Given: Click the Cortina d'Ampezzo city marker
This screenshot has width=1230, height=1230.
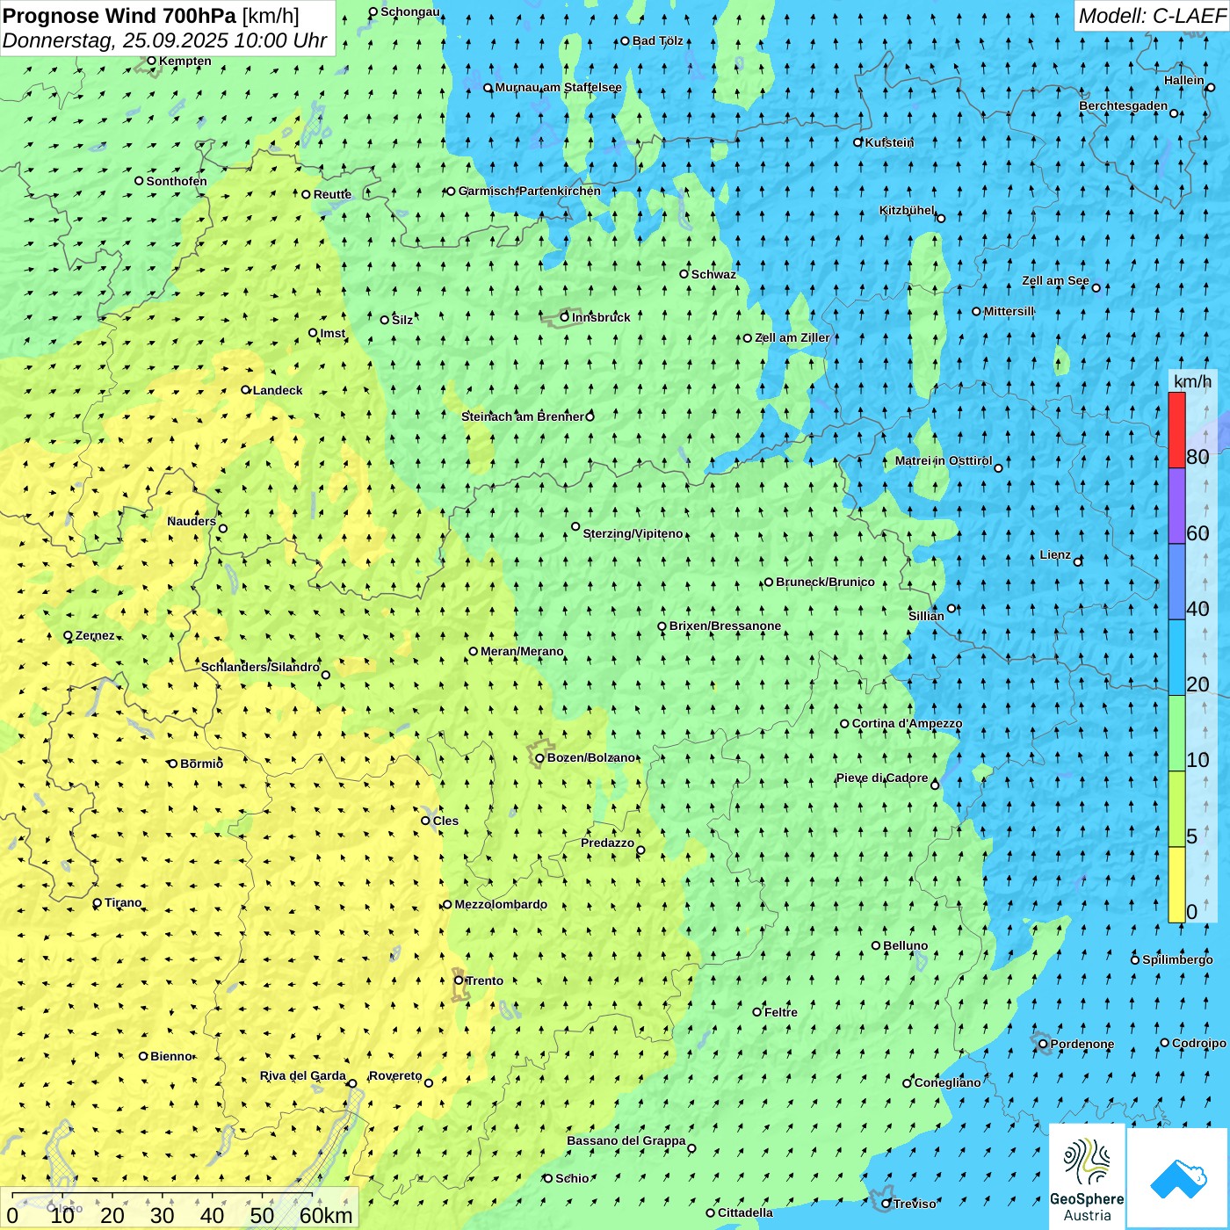Looking at the screenshot, I should pos(844,724).
